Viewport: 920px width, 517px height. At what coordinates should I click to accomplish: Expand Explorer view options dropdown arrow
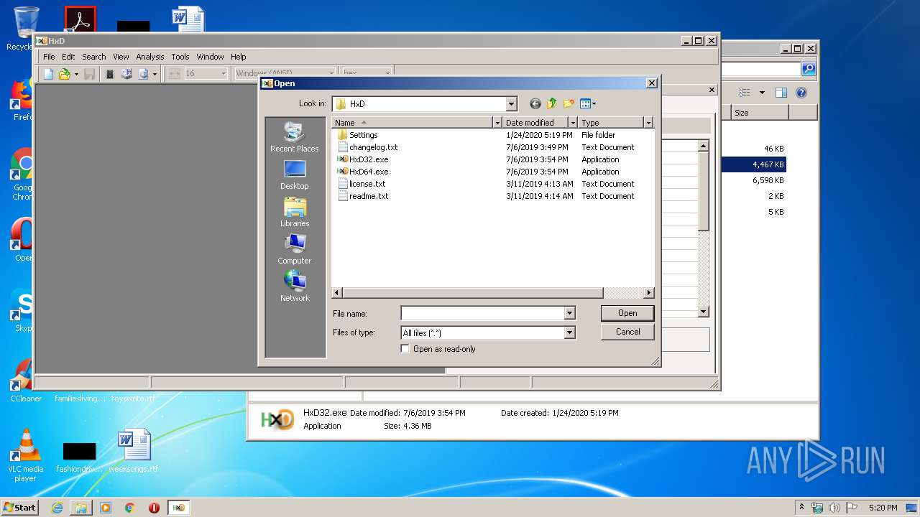point(762,93)
